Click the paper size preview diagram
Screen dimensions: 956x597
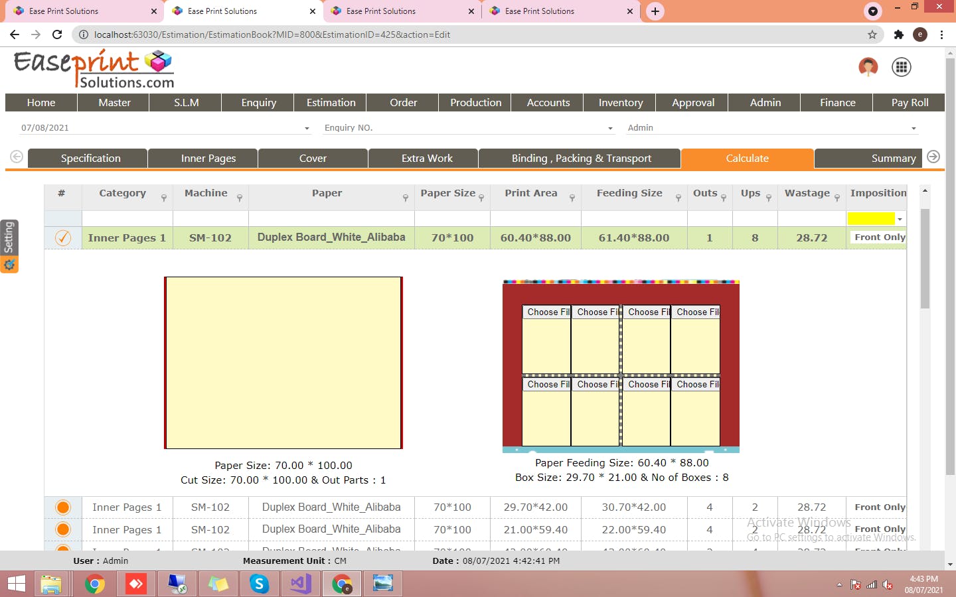click(283, 363)
